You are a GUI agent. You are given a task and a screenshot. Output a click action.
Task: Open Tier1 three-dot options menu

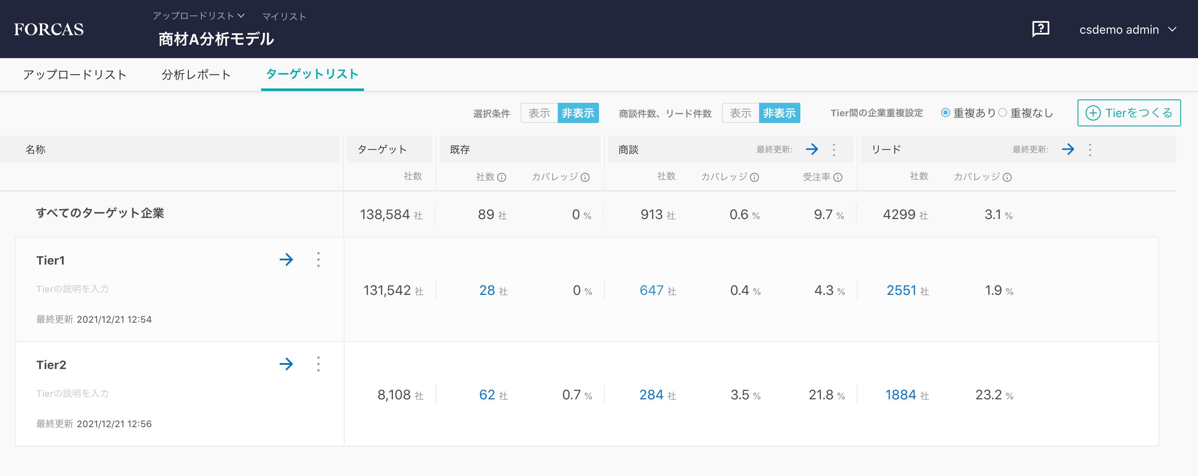coord(318,259)
